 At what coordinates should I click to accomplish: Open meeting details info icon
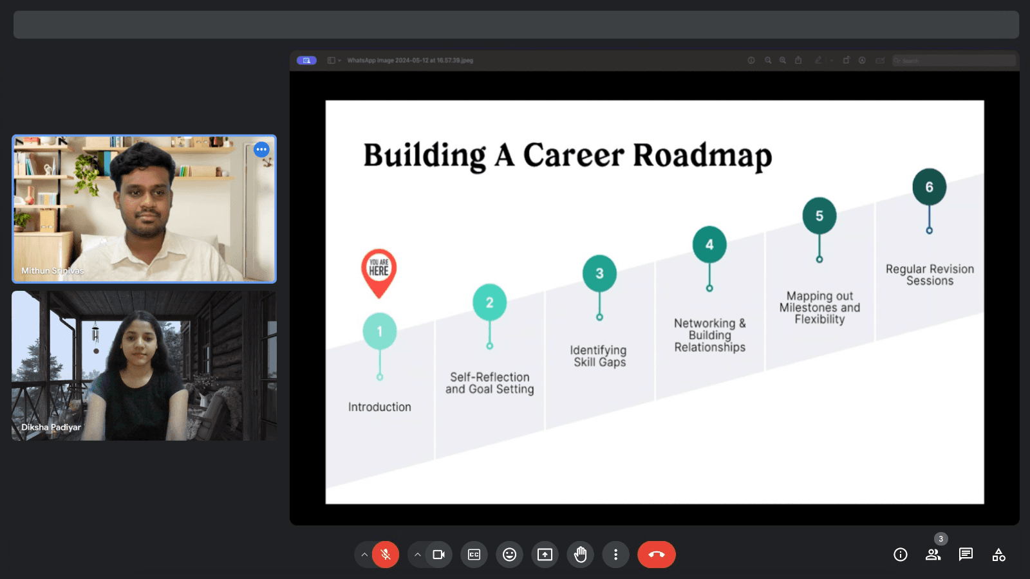pyautogui.click(x=900, y=555)
